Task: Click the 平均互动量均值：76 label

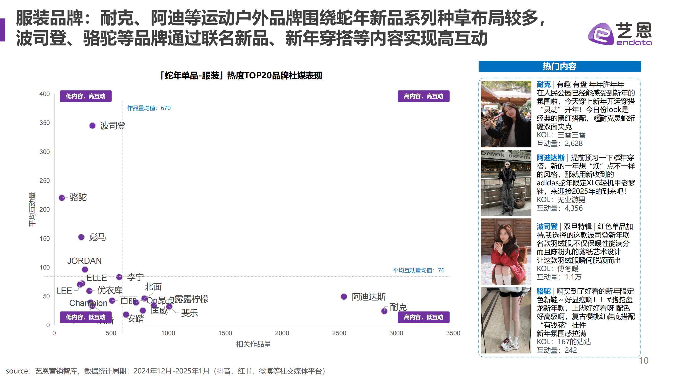Action: click(419, 270)
